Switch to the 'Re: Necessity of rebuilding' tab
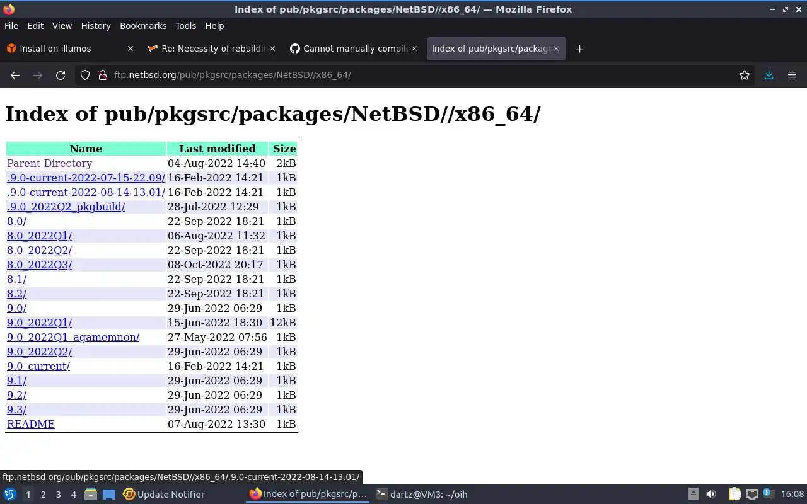The height and width of the screenshot is (504, 807). point(211,49)
